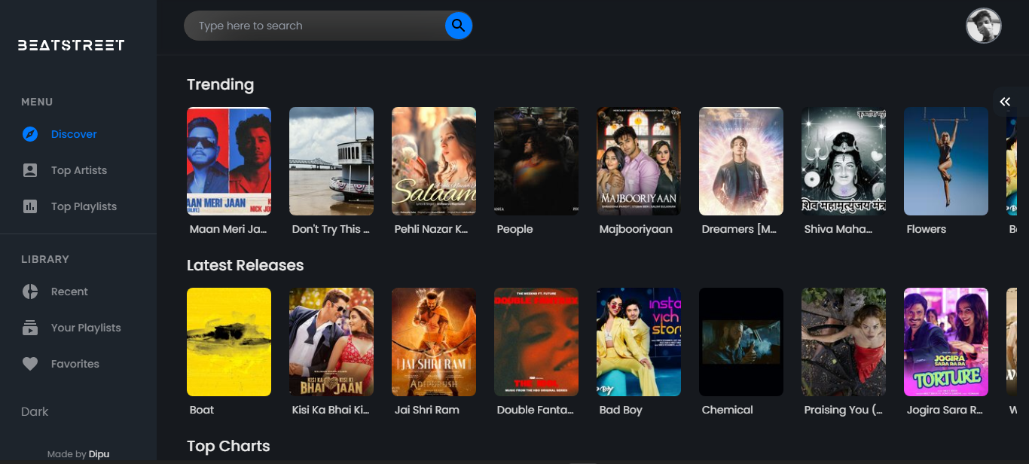Open Favorites in the library
1029x464 pixels.
click(x=75, y=364)
